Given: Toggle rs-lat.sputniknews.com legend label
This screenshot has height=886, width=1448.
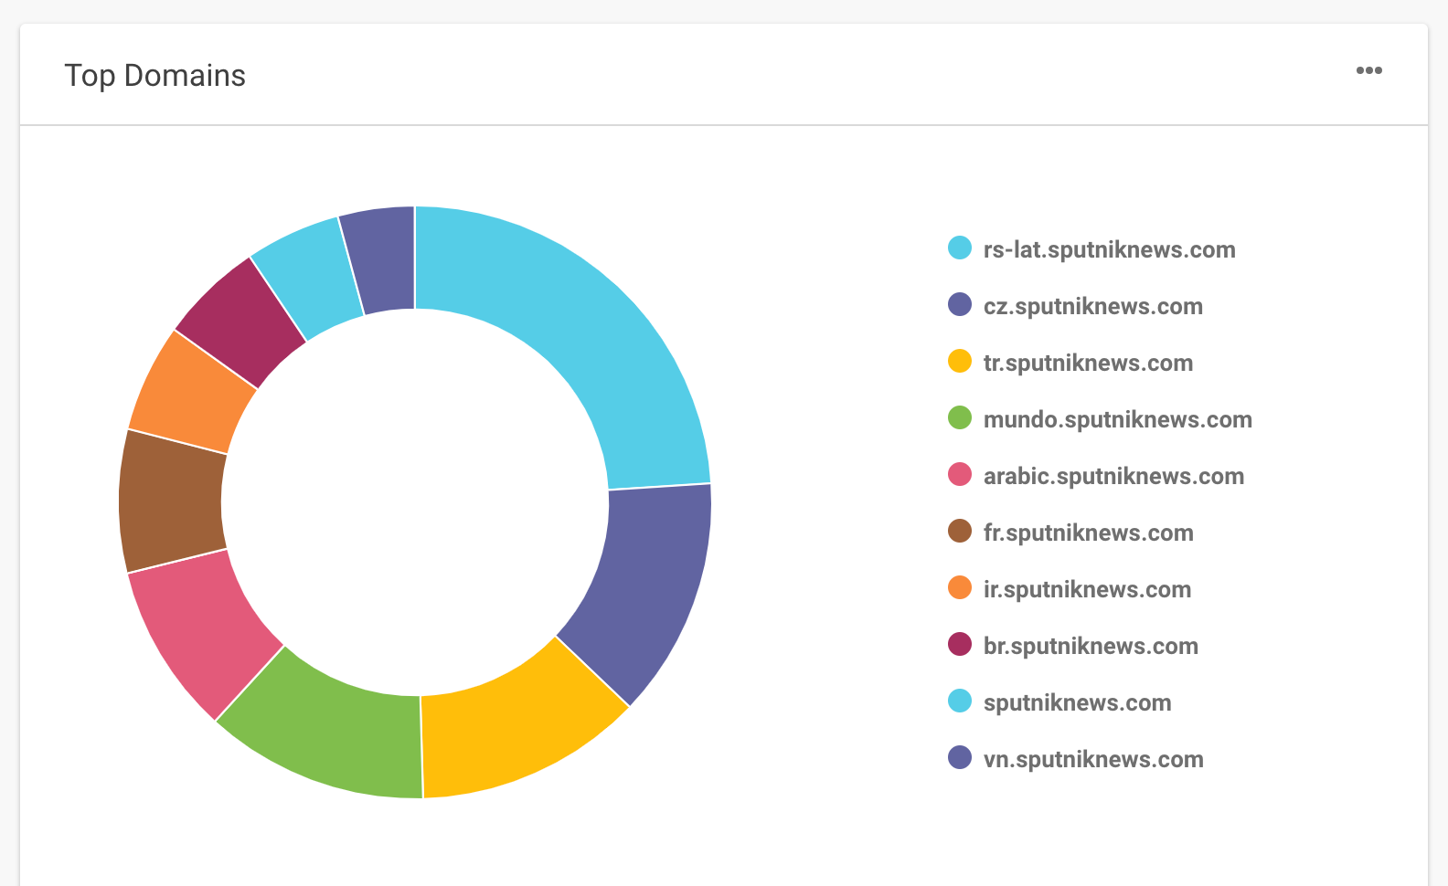Looking at the screenshot, I should tap(1109, 249).
